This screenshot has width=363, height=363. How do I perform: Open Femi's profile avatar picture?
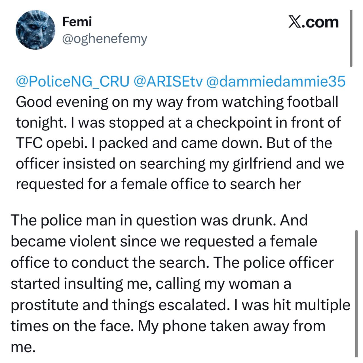click(35, 30)
